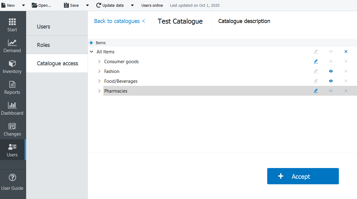This screenshot has height=199, width=357.
Task: Open the Save dropdown arrow
Action: [87, 6]
